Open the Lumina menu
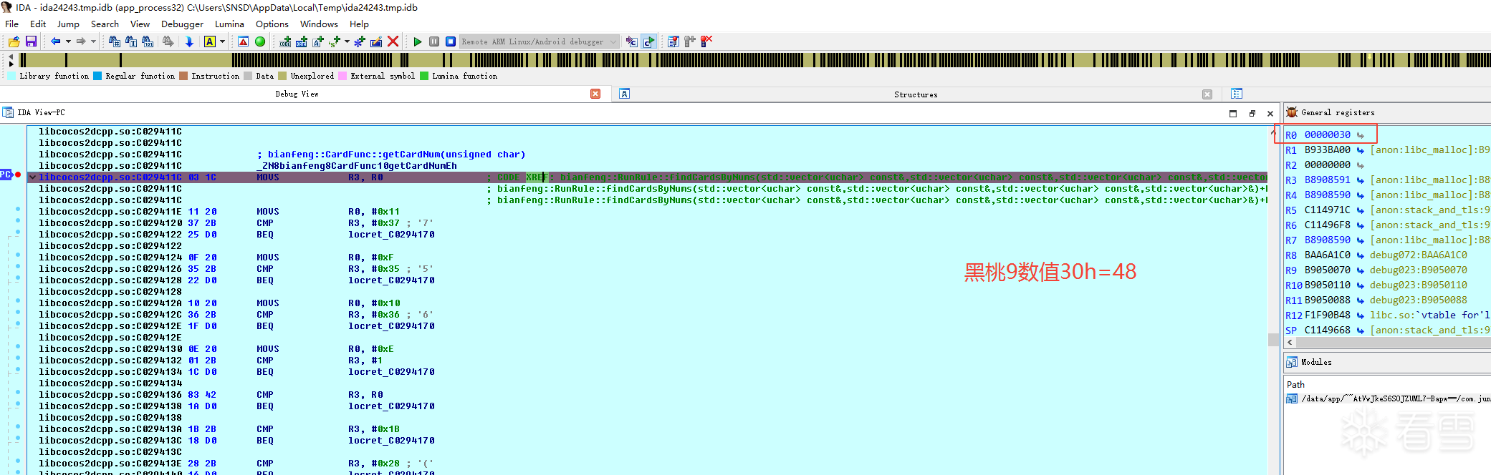Screen dimensions: 1491x475 (x=229, y=24)
